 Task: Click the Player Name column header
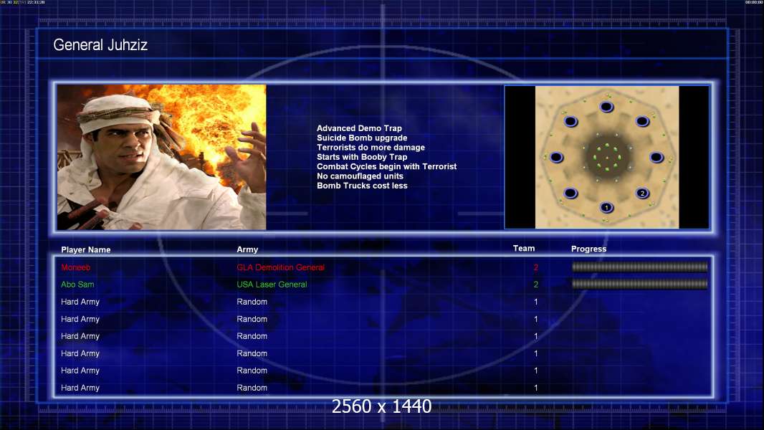pyautogui.click(x=86, y=250)
